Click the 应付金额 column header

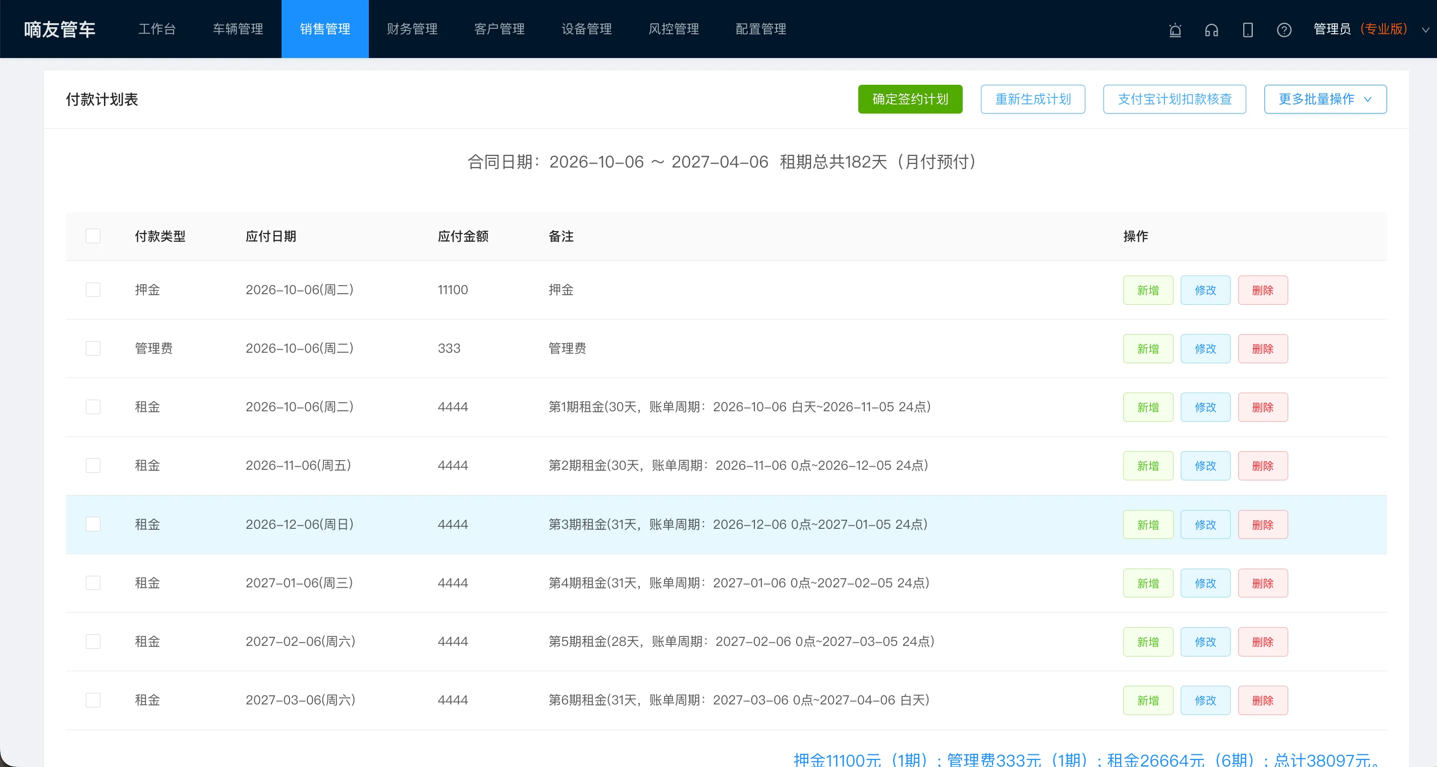[x=463, y=236]
